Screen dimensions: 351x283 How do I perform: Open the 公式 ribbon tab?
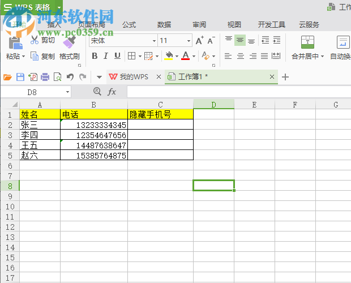(x=129, y=24)
